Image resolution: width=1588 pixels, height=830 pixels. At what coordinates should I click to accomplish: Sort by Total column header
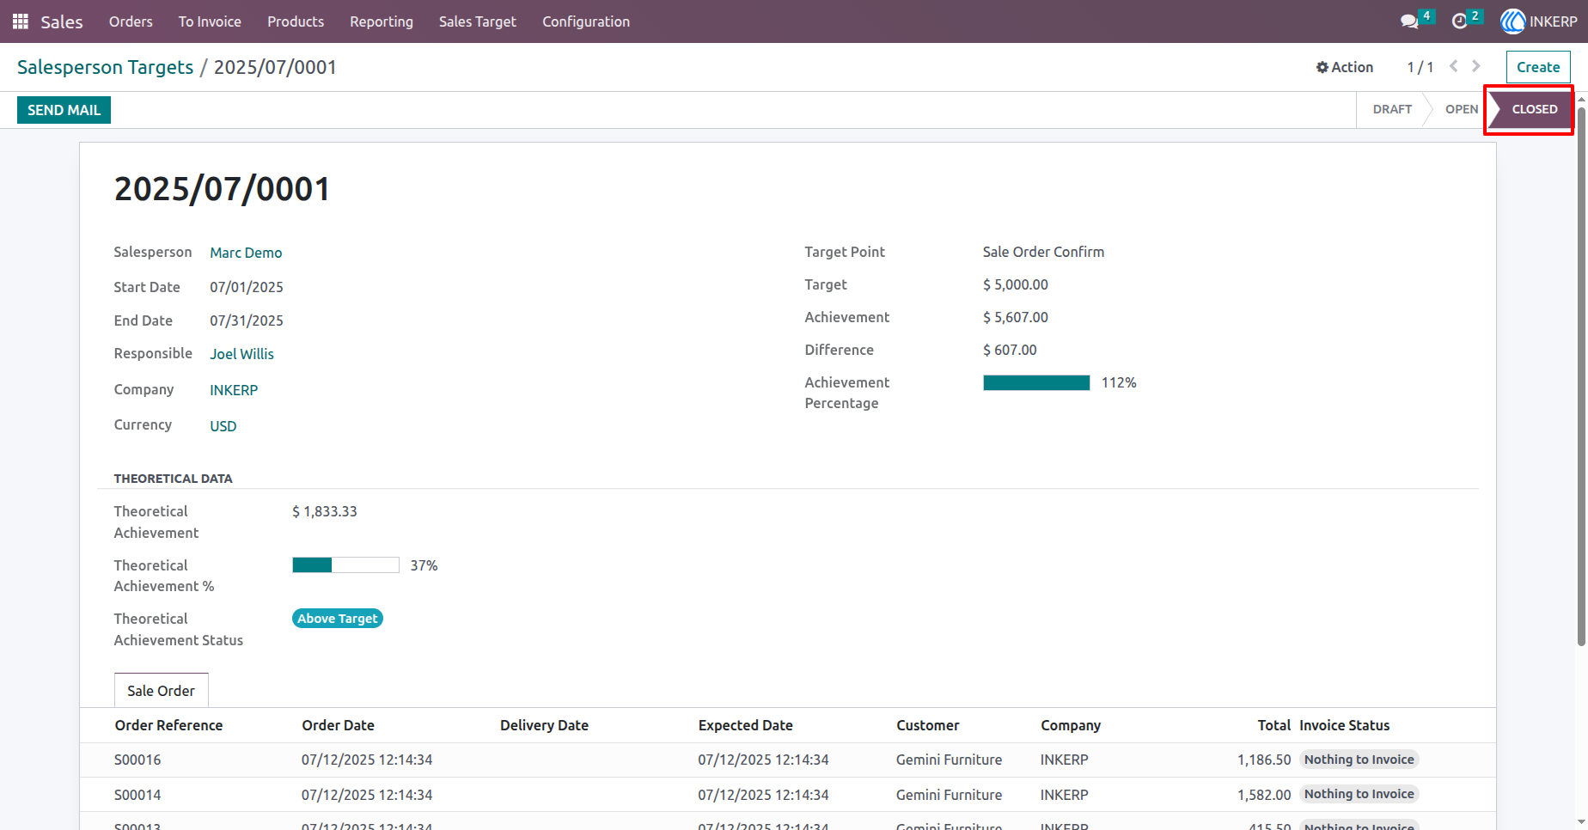(1273, 725)
